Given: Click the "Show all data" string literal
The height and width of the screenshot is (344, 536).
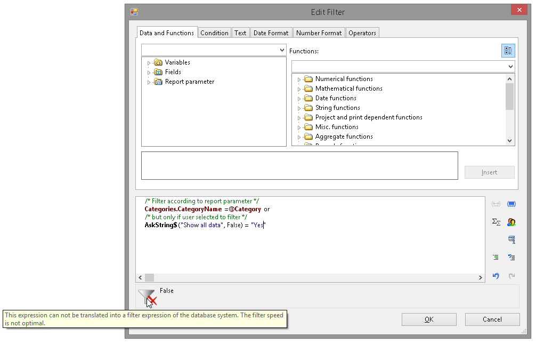Looking at the screenshot, I should pyautogui.click(x=202, y=225).
